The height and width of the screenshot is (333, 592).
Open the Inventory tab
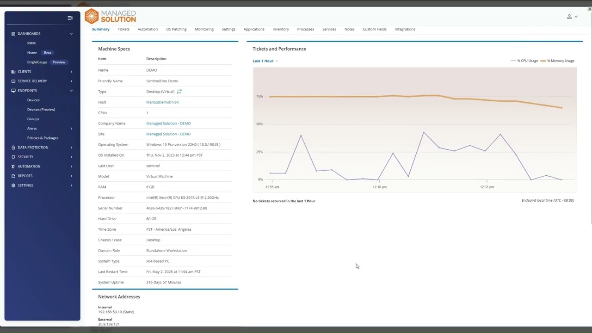click(281, 29)
